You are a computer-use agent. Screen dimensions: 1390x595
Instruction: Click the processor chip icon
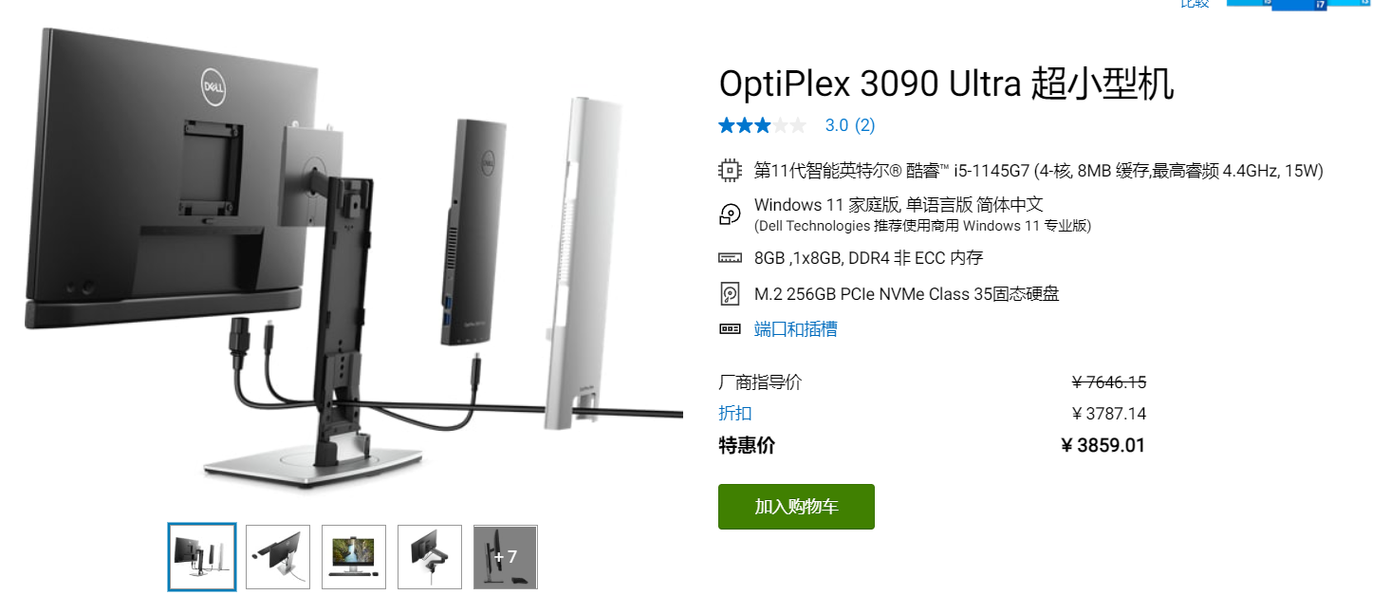[730, 171]
